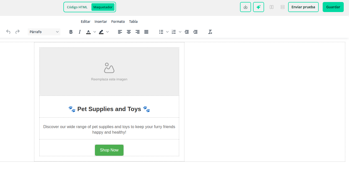Click the download icon button
Screen dimensions: 349x174
246,7
